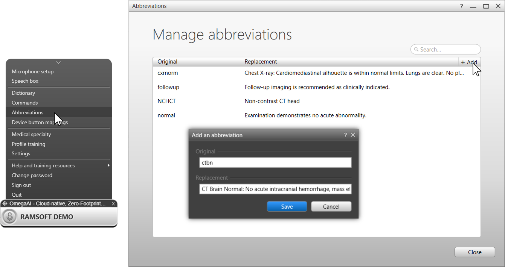This screenshot has height=267, width=505.
Task: Click the Original field containing ctbn
Action: [x=275, y=162]
